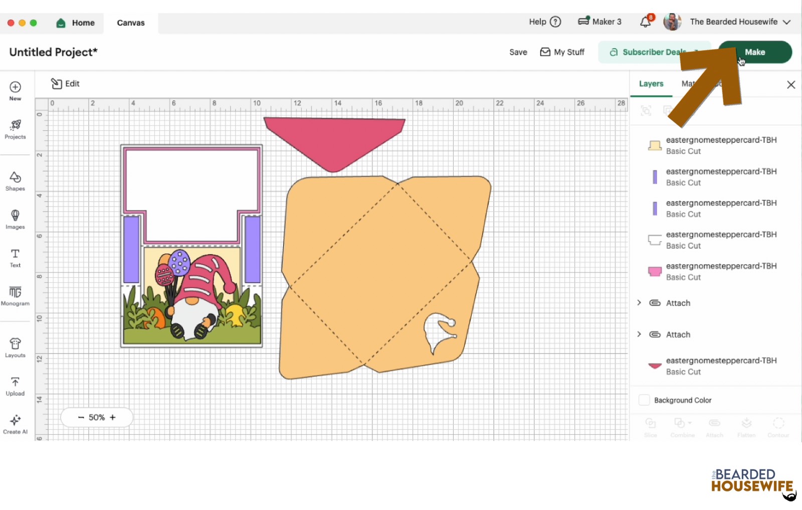Click the Save button
802x510 pixels.
(518, 52)
